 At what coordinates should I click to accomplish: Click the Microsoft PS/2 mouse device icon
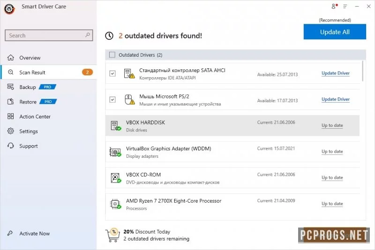[130, 100]
